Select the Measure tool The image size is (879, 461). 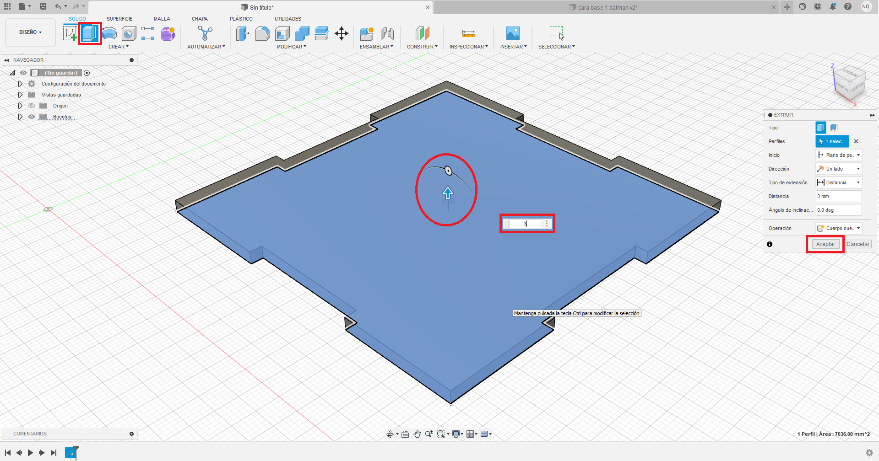coord(469,33)
